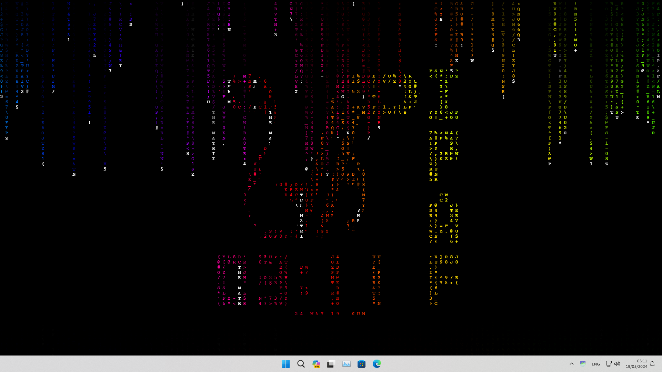
Task: Open Microsoft Edge browser
Action: click(377, 364)
